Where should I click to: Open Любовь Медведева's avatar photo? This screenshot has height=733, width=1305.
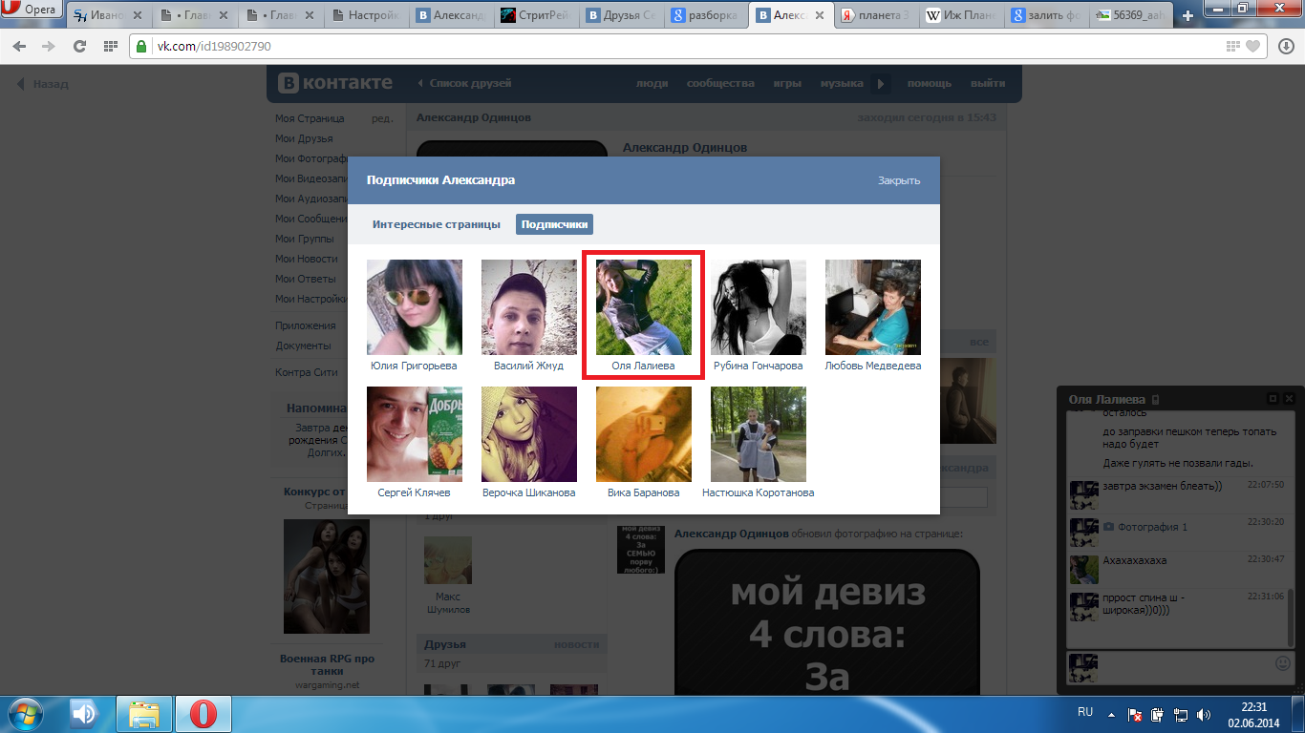pos(873,307)
